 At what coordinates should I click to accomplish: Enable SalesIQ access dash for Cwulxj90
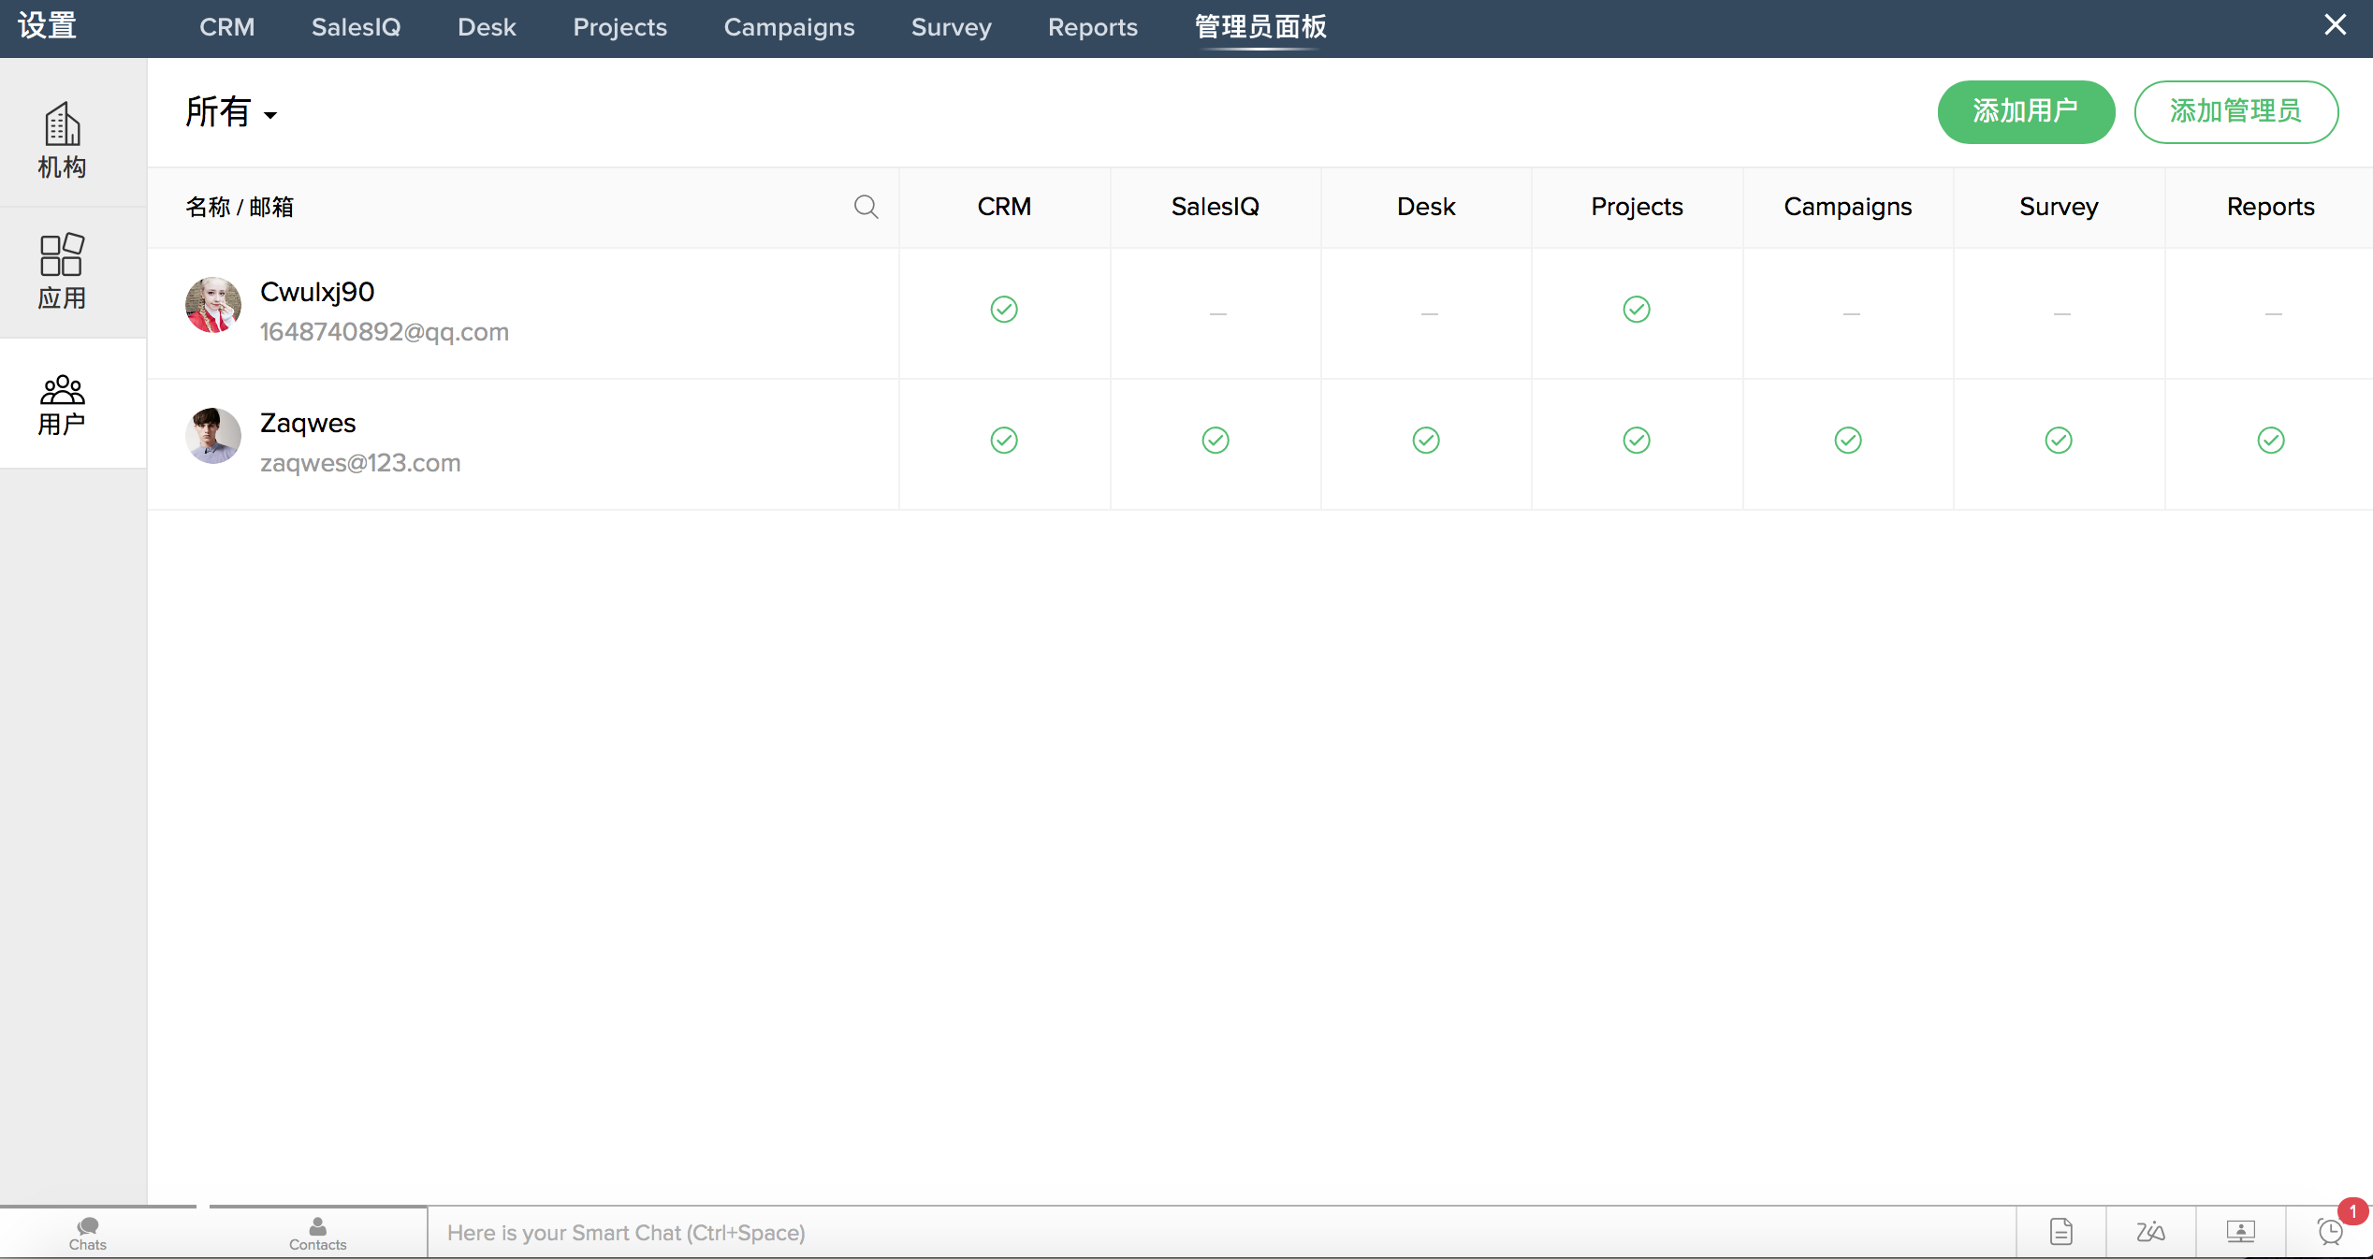tap(1217, 313)
